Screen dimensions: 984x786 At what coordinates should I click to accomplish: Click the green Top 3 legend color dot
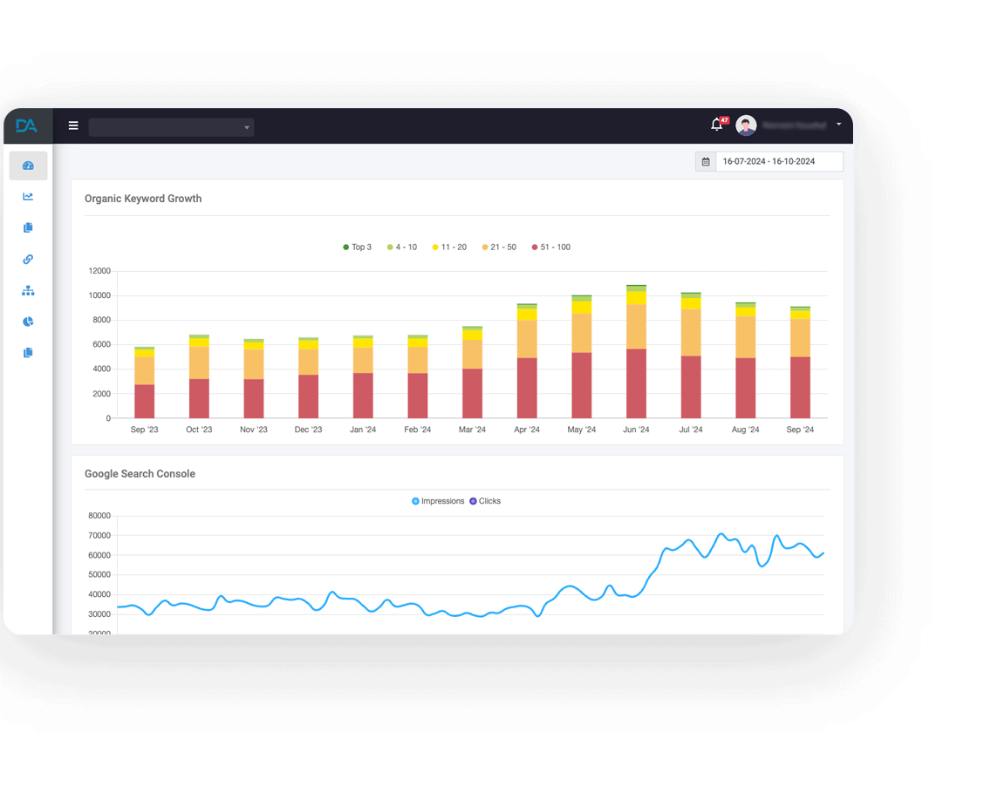tap(346, 247)
